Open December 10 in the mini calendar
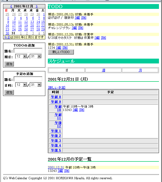 coord(14,22)
